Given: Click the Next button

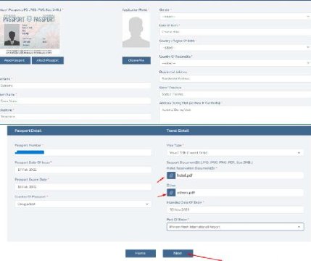Looking at the screenshot, I should tap(178, 253).
